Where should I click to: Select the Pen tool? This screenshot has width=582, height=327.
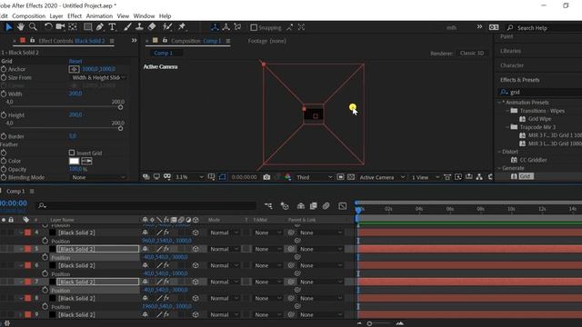100,27
